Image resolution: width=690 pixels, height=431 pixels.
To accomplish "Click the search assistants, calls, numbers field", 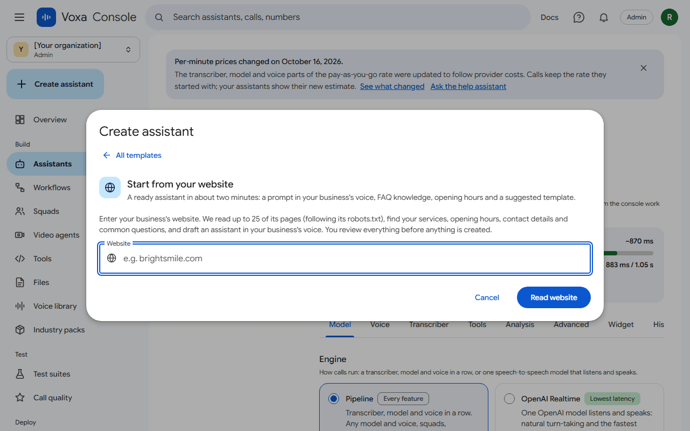I will [338, 17].
